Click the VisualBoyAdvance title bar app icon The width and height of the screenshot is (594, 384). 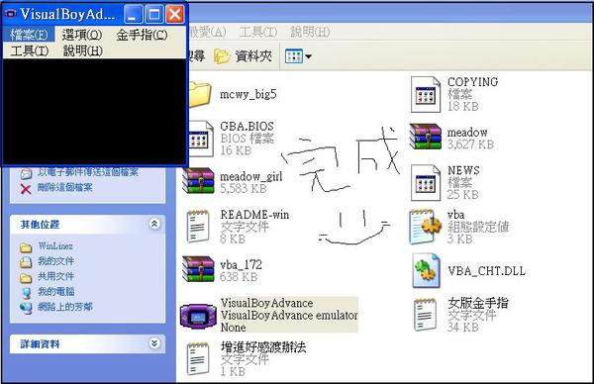click(x=10, y=14)
